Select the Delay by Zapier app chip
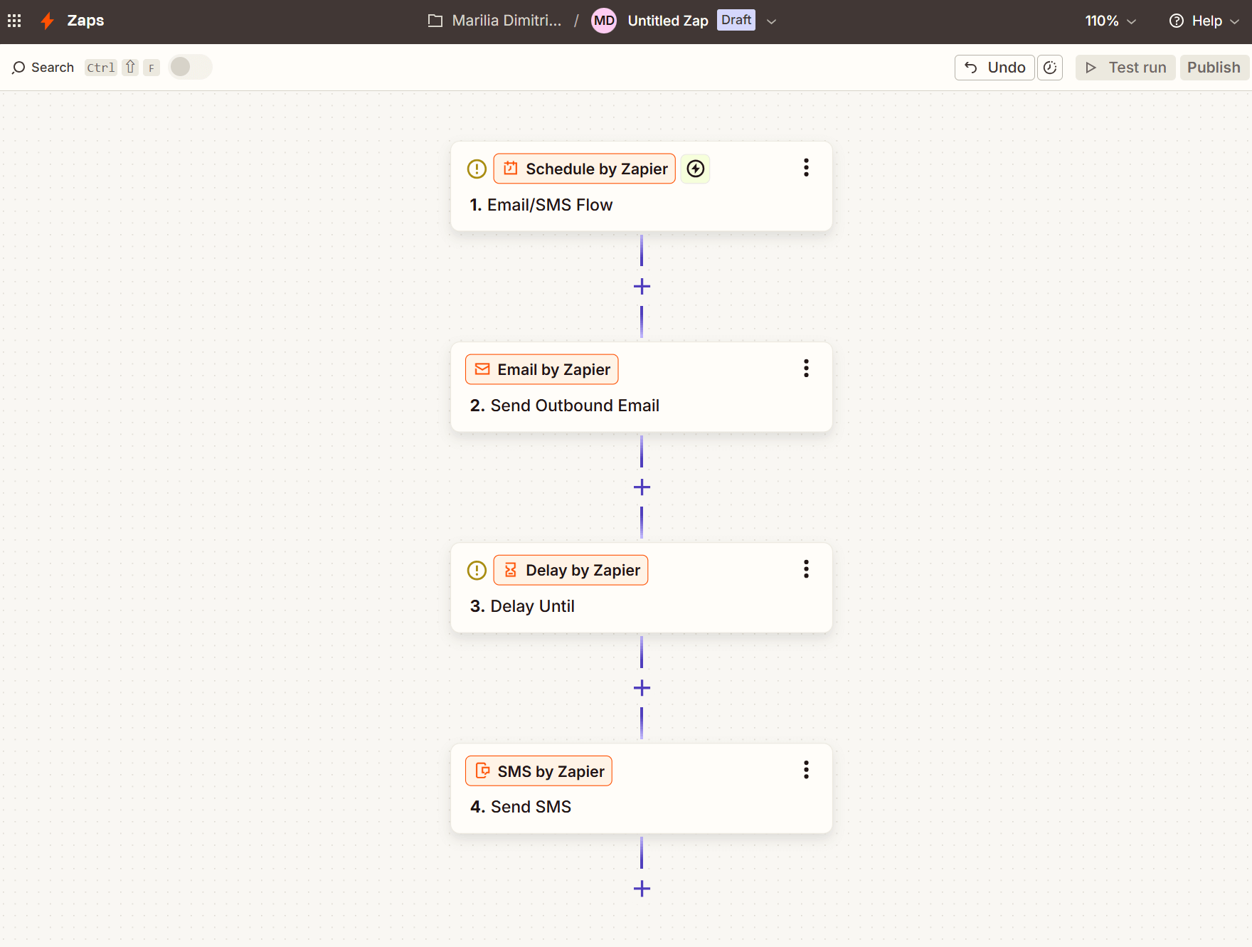This screenshot has height=947, width=1252. click(x=571, y=570)
